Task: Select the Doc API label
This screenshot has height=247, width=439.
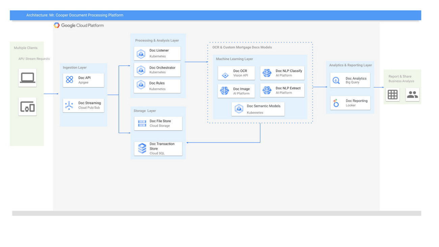Action: 84,78
